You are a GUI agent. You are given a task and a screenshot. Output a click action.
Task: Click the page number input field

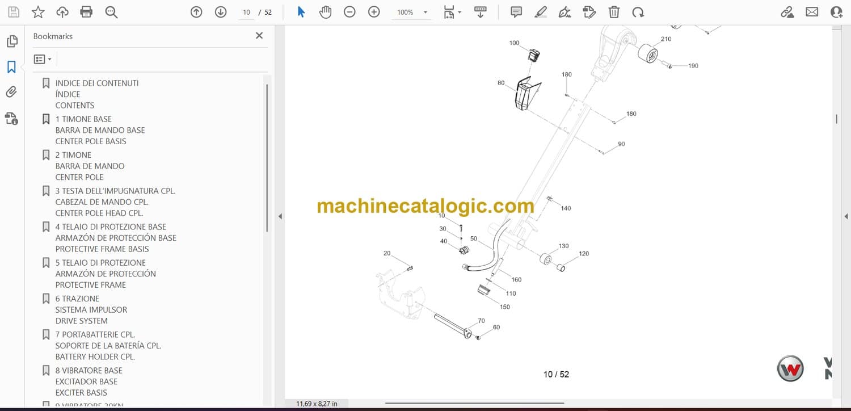pos(246,12)
